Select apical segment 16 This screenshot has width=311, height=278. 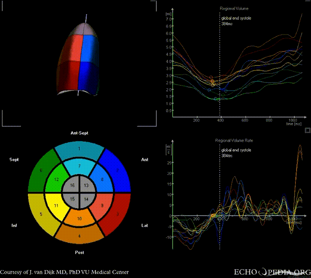pos(72,186)
